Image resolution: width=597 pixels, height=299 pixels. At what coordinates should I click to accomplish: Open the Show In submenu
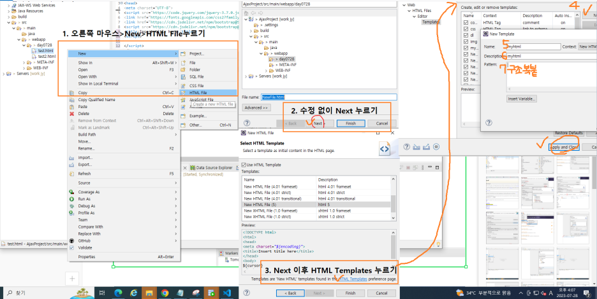[124, 63]
